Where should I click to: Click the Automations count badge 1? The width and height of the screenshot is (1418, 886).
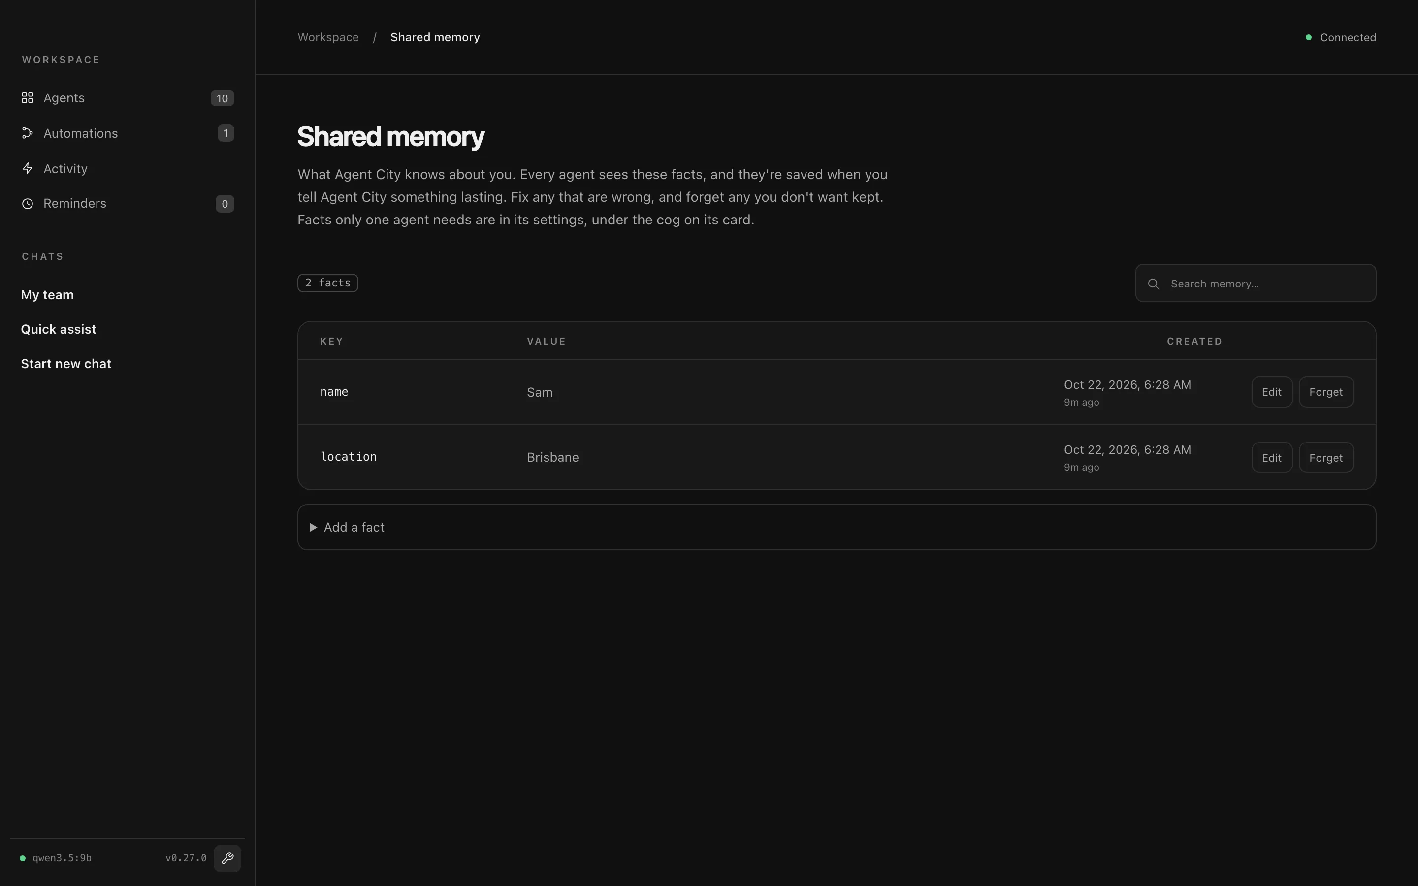tap(226, 133)
